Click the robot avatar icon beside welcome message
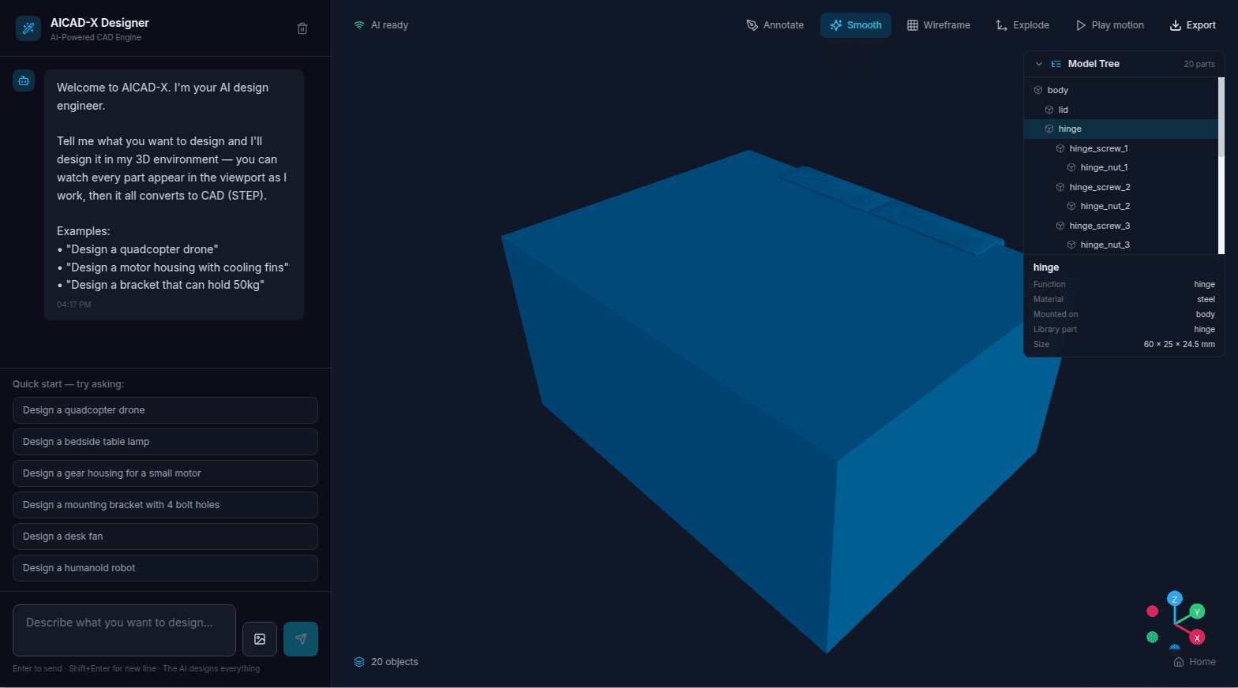Screen dimensions: 1238x688 coord(24,80)
